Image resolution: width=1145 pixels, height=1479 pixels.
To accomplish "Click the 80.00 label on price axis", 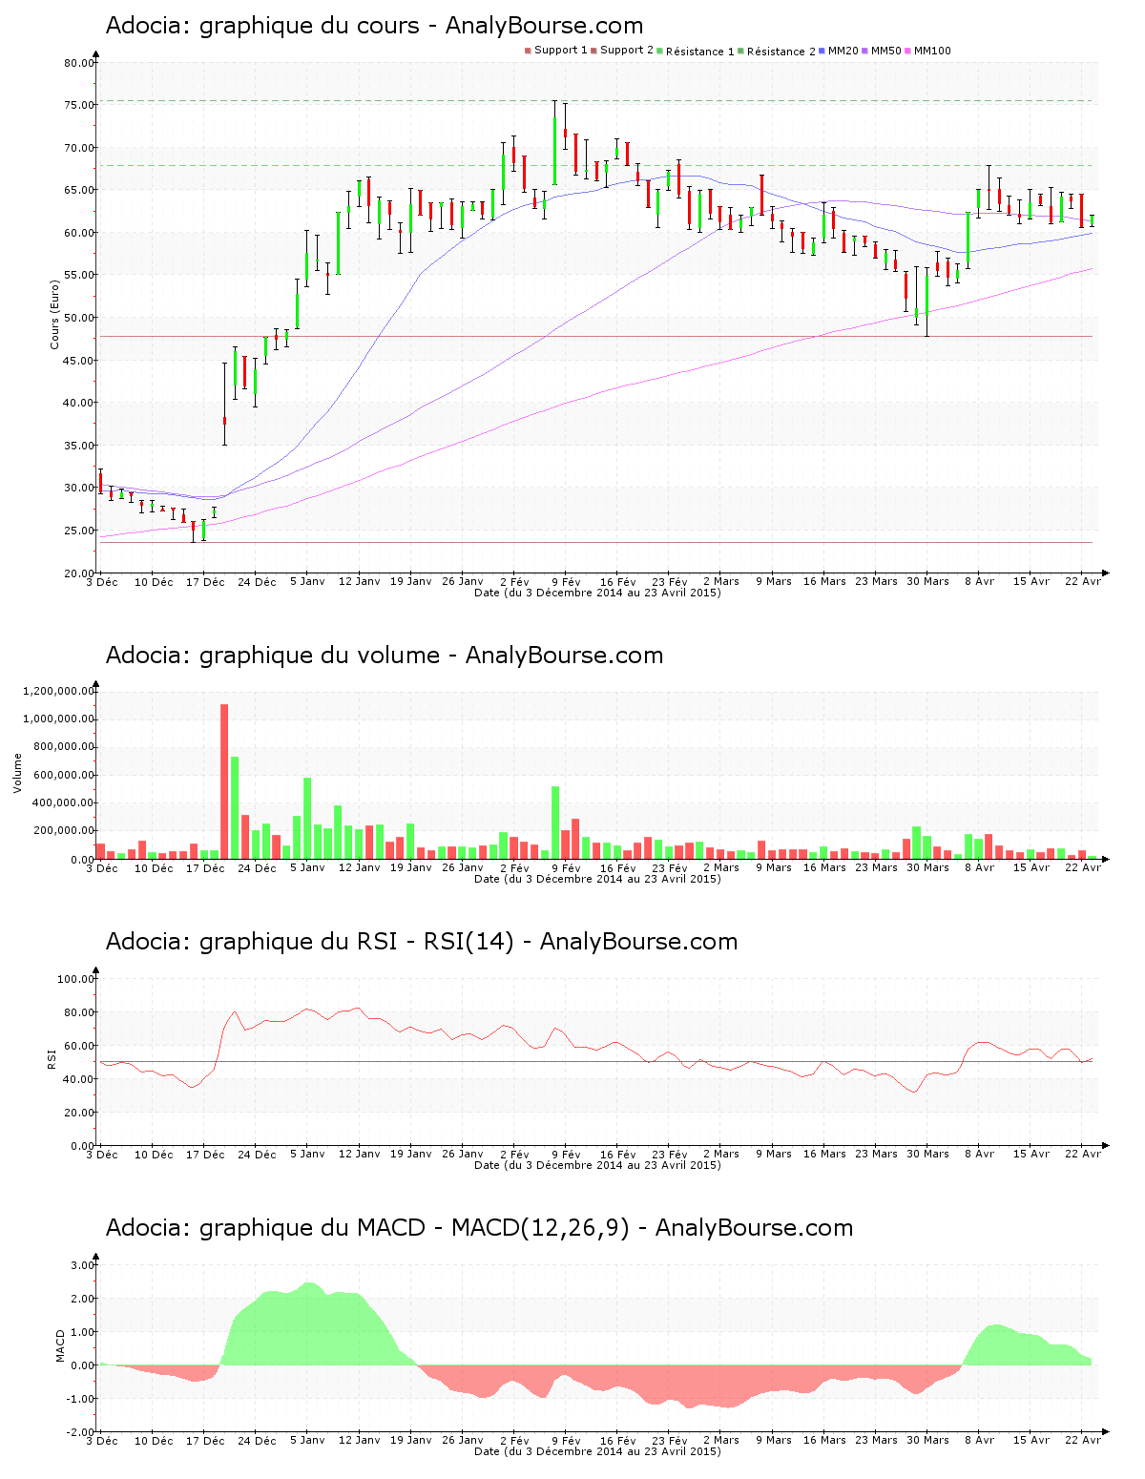I will tap(78, 63).
